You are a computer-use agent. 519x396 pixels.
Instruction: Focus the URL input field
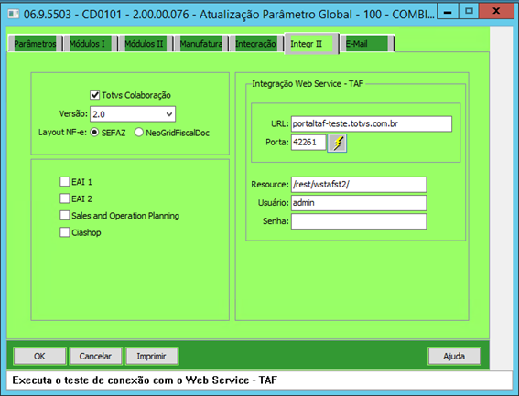click(372, 123)
